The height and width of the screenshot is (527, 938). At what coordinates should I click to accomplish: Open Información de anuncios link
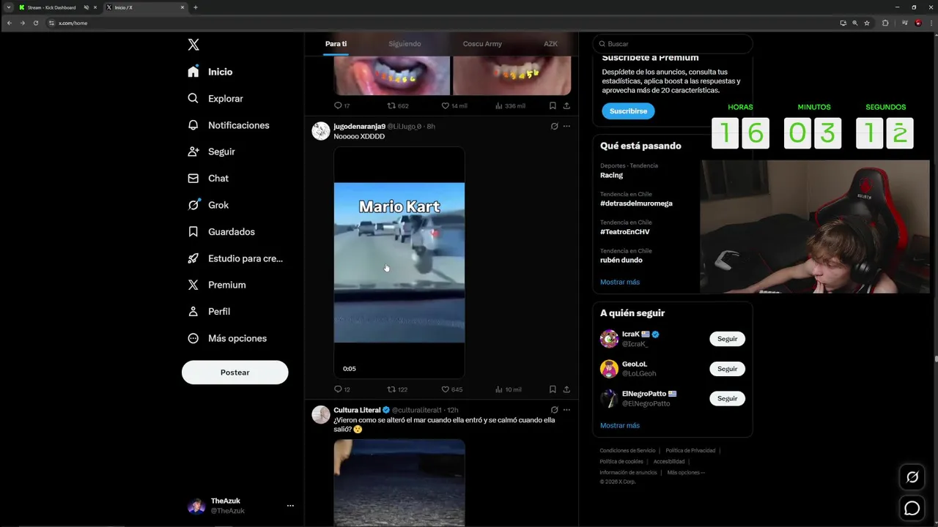click(628, 472)
